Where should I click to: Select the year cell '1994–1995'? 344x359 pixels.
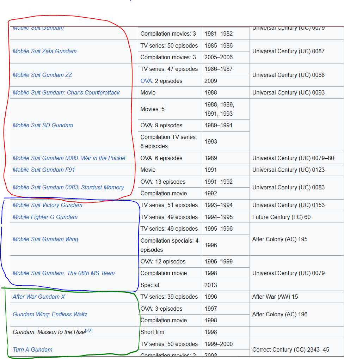point(226,217)
